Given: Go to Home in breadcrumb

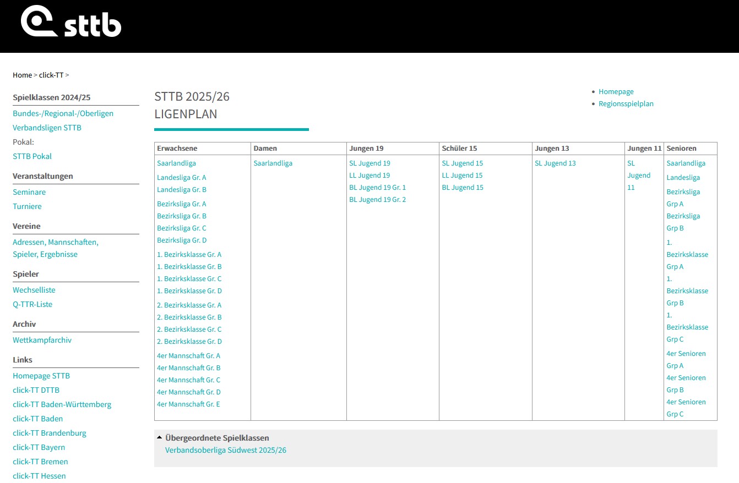Looking at the screenshot, I should (22, 75).
